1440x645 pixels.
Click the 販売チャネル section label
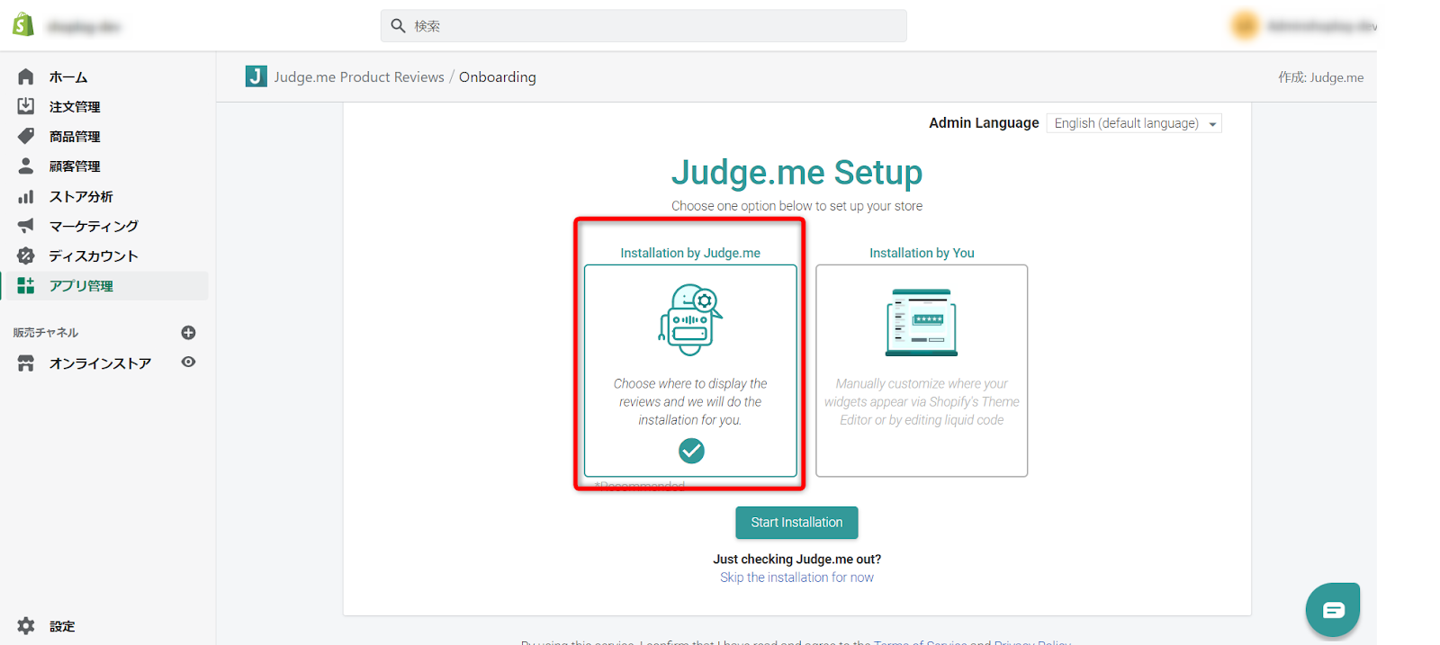[46, 333]
